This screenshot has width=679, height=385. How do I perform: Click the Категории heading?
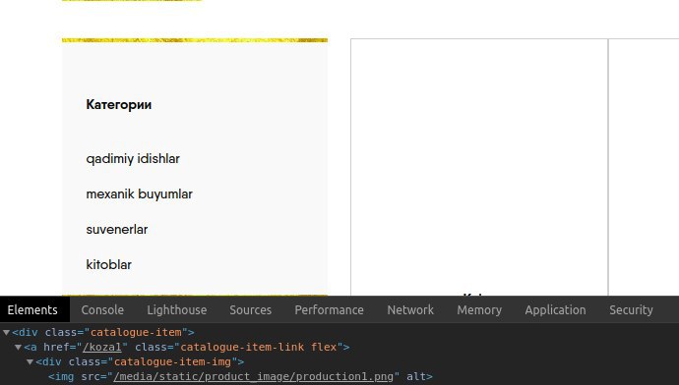tap(119, 104)
